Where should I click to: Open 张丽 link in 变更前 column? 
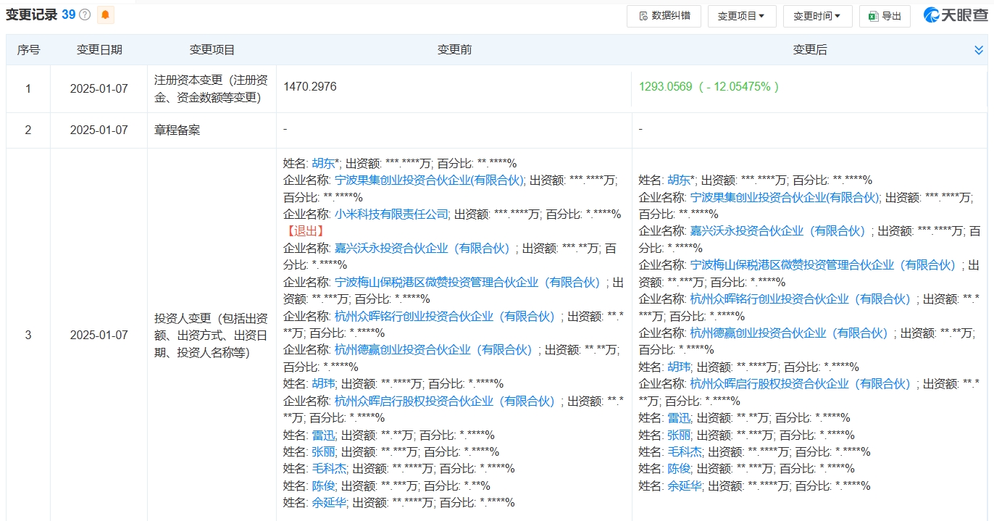coord(322,451)
